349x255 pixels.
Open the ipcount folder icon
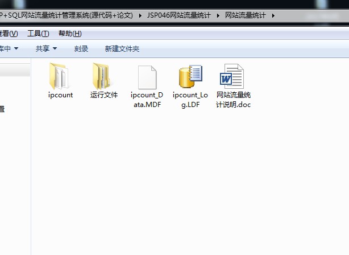point(59,76)
